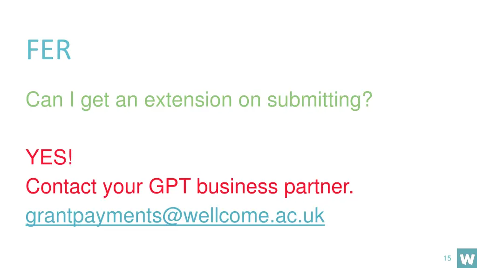Click the word 'submitting?' in green text

click(320, 100)
